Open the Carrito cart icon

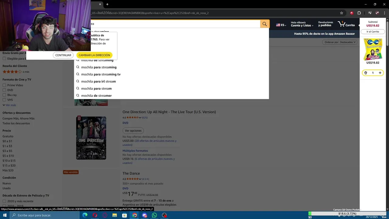click(346, 24)
